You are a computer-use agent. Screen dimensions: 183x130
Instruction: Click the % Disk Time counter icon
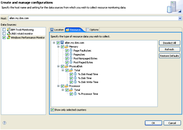point(75,78)
